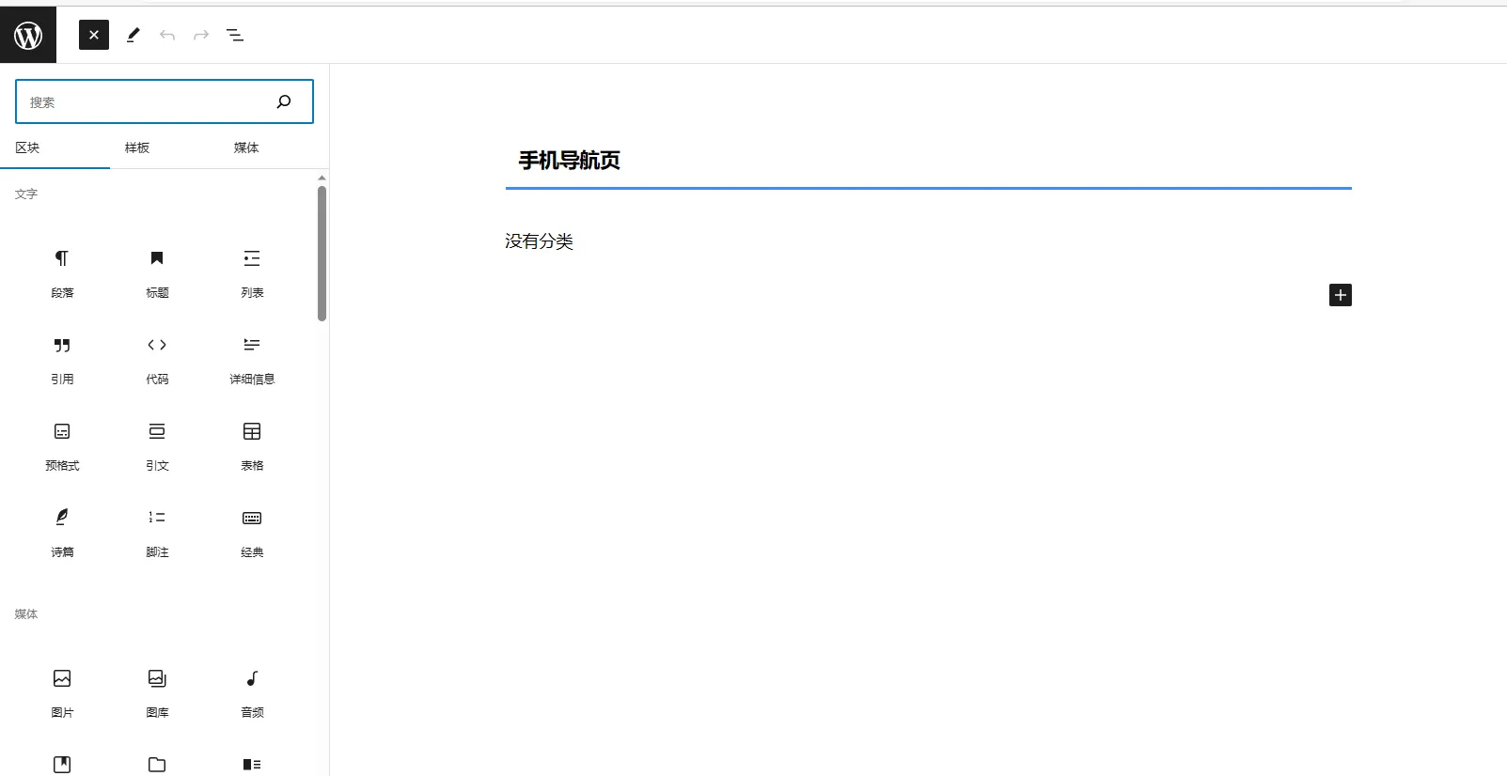Viewport: 1507px width, 776px height.
Task: Insert the 引用 quote block
Action: (62, 360)
